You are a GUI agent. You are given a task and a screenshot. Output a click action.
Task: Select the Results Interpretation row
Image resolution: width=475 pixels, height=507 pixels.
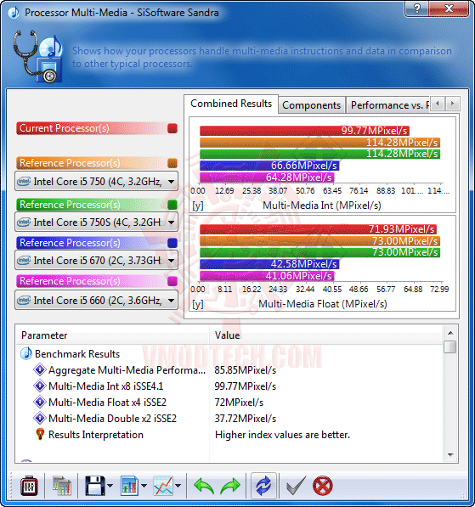pyautogui.click(x=229, y=435)
